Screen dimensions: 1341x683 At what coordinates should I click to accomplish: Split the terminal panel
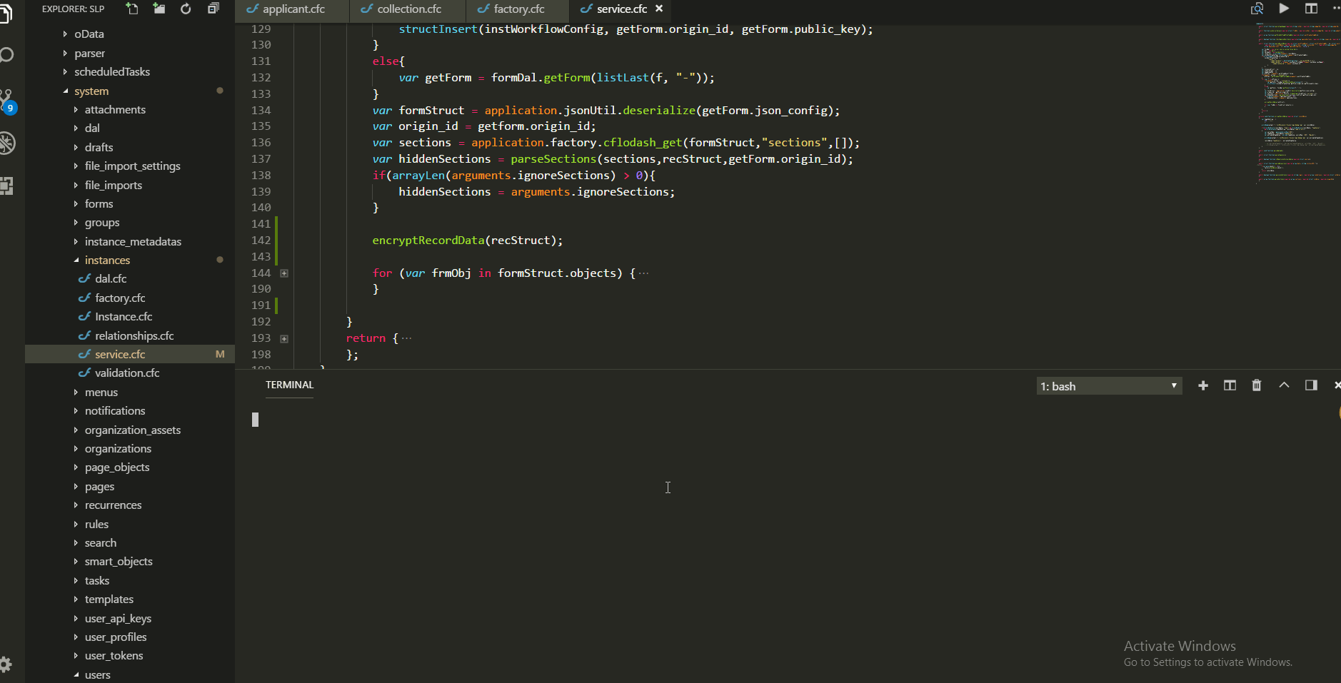1230,385
